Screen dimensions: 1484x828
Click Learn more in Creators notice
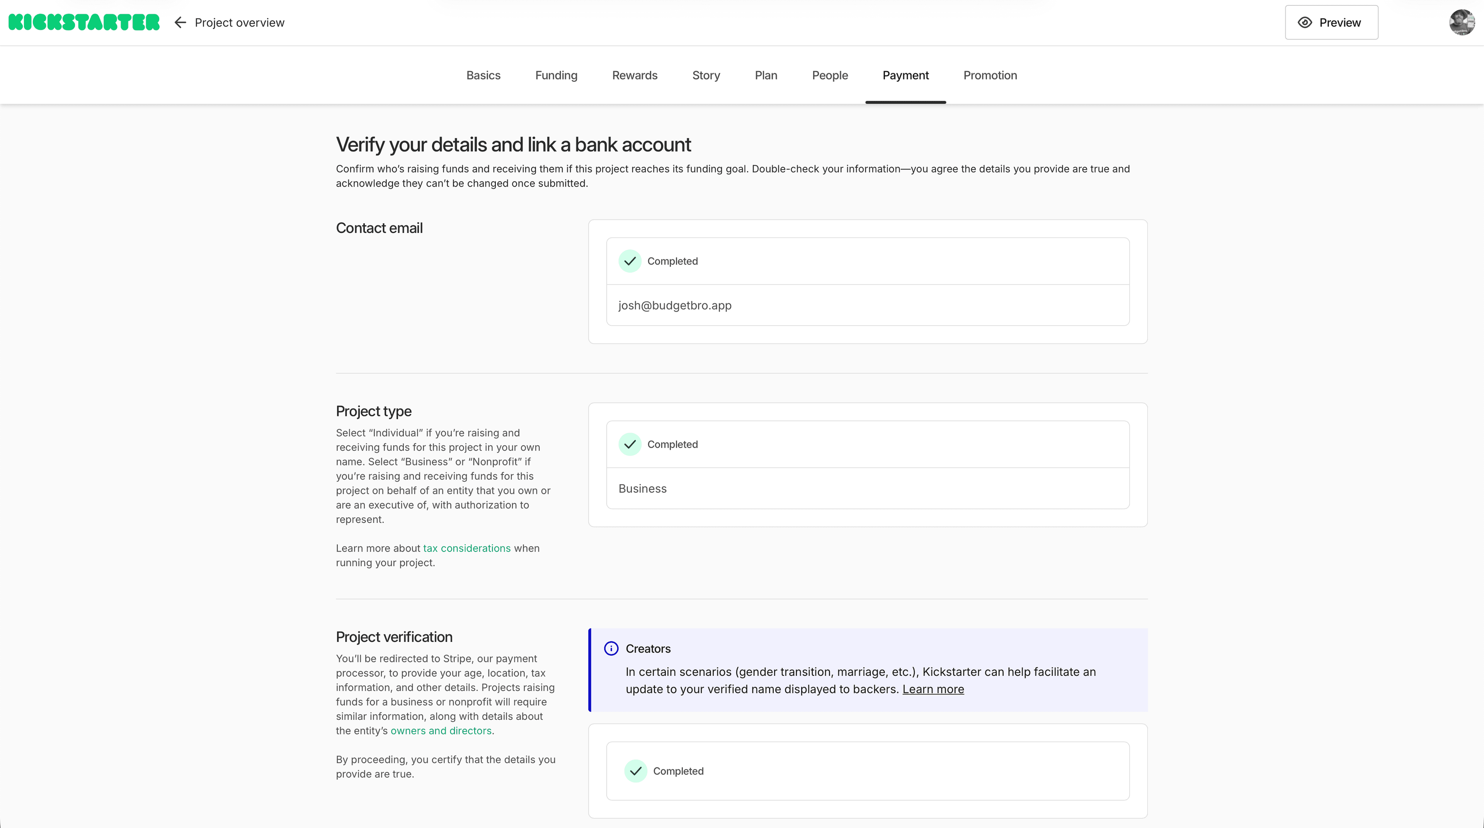point(933,689)
